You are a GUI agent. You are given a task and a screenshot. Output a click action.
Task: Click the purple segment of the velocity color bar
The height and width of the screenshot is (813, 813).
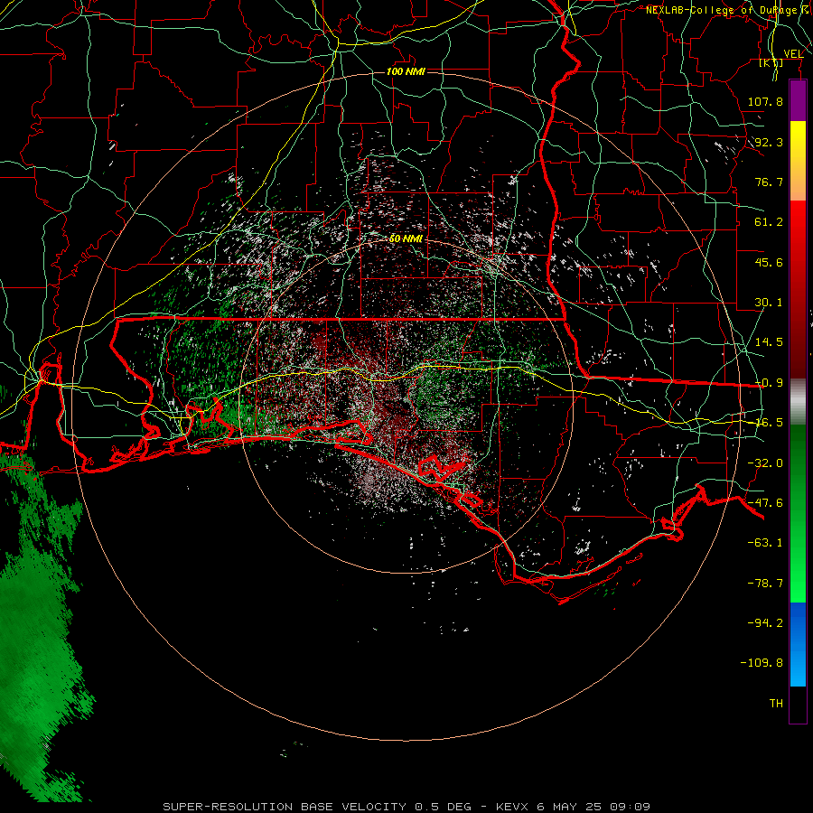click(x=798, y=100)
